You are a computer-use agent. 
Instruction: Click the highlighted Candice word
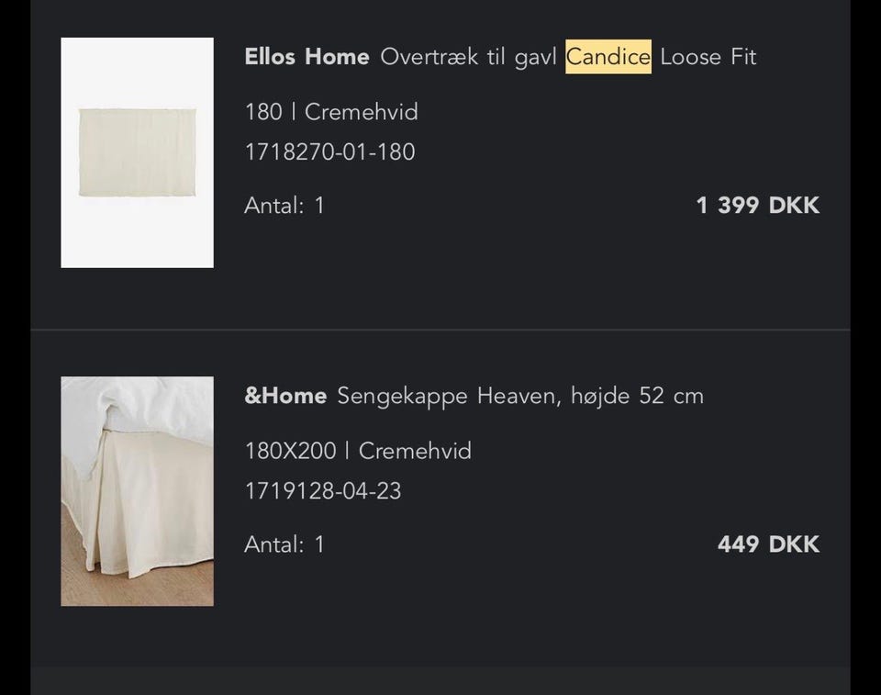pos(608,57)
